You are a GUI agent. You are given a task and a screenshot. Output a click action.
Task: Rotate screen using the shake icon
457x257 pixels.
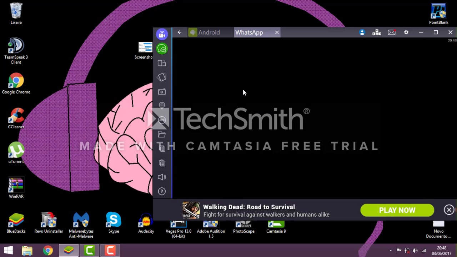tap(162, 77)
